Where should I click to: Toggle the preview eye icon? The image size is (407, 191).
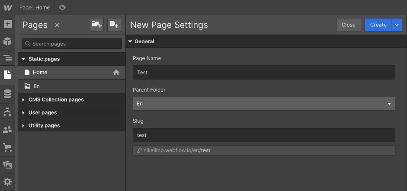(x=62, y=7)
